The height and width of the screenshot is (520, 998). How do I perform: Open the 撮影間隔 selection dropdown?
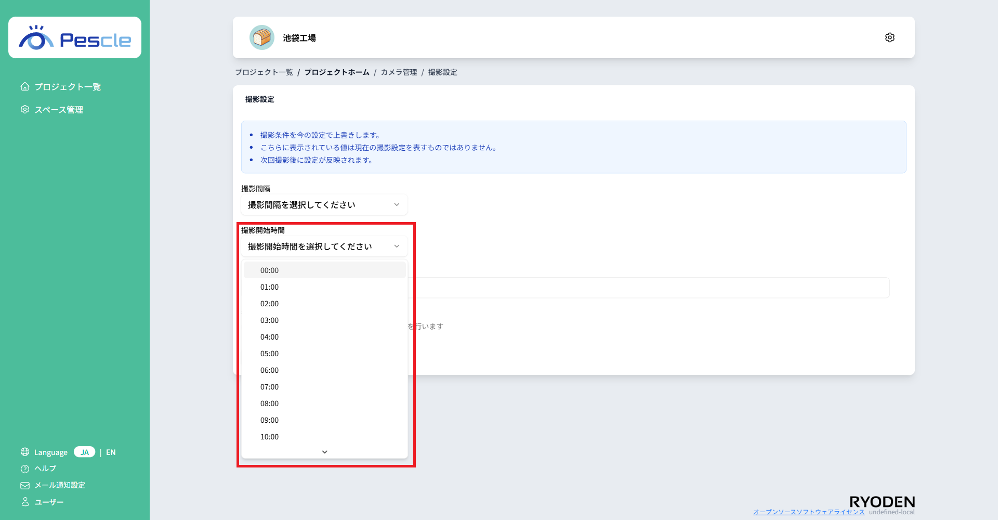point(324,204)
